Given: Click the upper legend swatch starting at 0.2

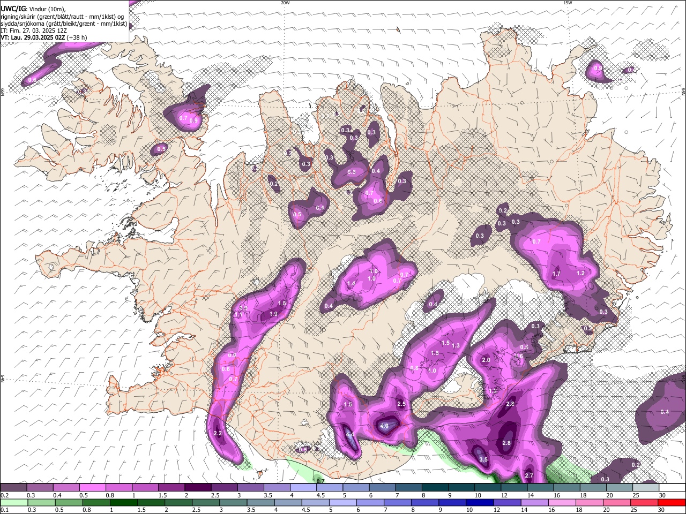Looking at the screenshot, I should click(14, 488).
